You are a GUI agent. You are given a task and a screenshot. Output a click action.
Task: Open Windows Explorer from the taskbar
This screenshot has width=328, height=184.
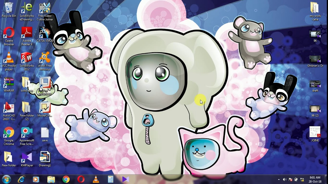51,179
